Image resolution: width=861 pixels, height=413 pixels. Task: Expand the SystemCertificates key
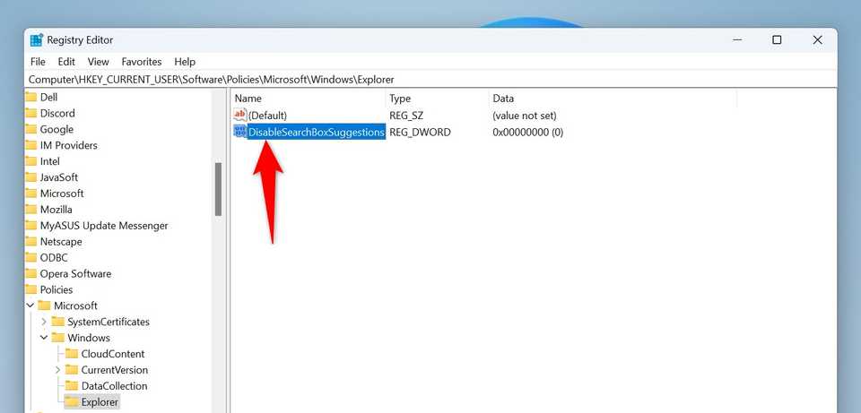pos(45,322)
